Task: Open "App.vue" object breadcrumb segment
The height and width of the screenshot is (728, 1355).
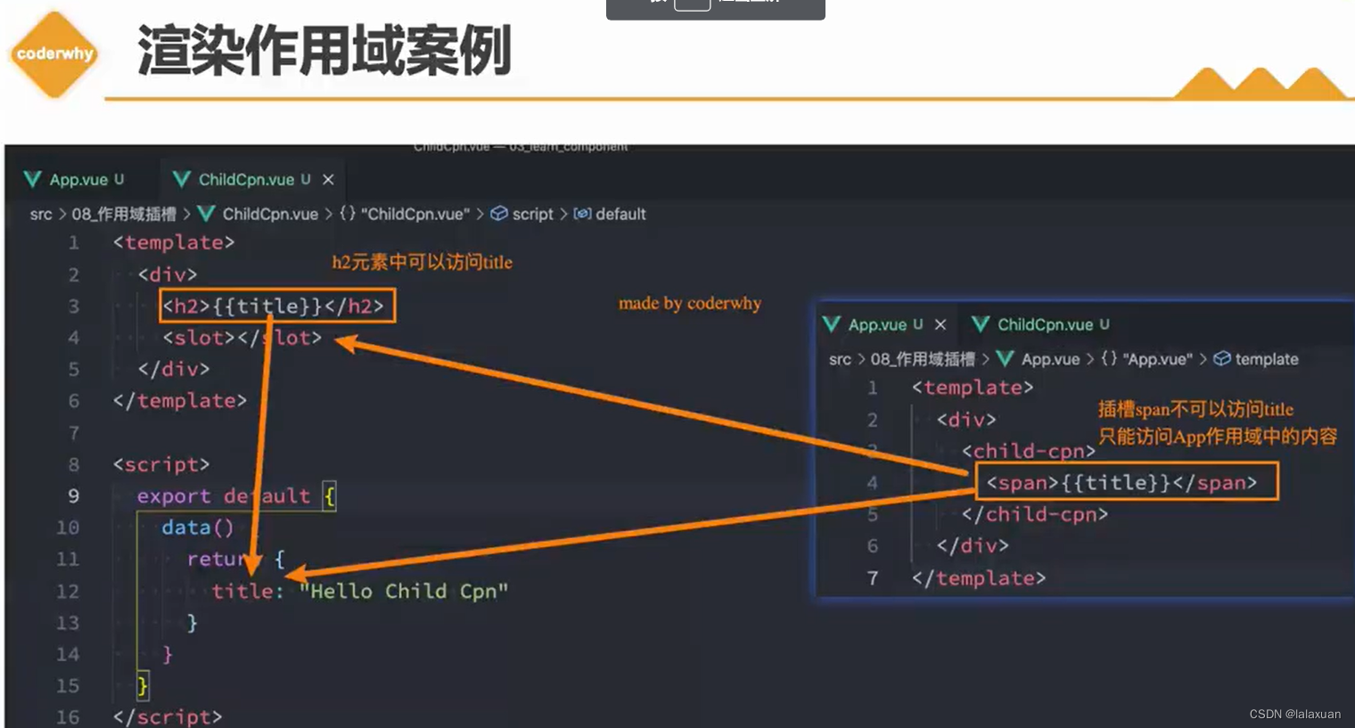Action: point(1157,359)
